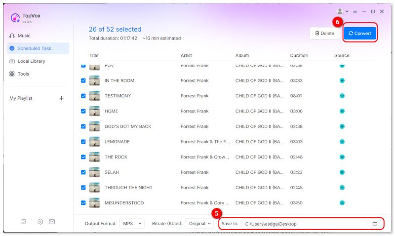395x236 pixels.
Task: Uncheck THROUGH THE NIGHT checkbox
Action: click(83, 188)
